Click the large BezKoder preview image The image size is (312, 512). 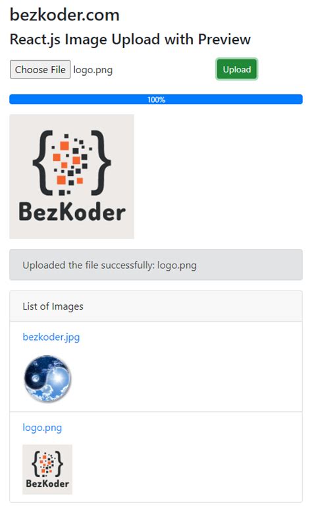tap(72, 177)
